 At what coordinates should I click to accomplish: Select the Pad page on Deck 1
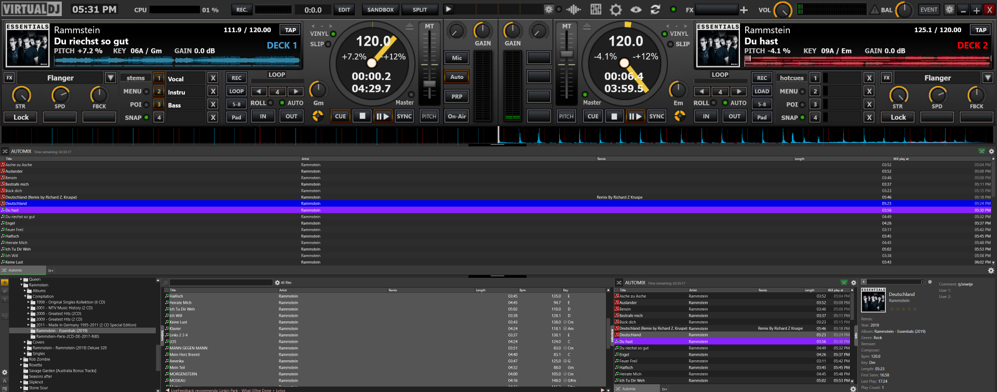coord(236,117)
